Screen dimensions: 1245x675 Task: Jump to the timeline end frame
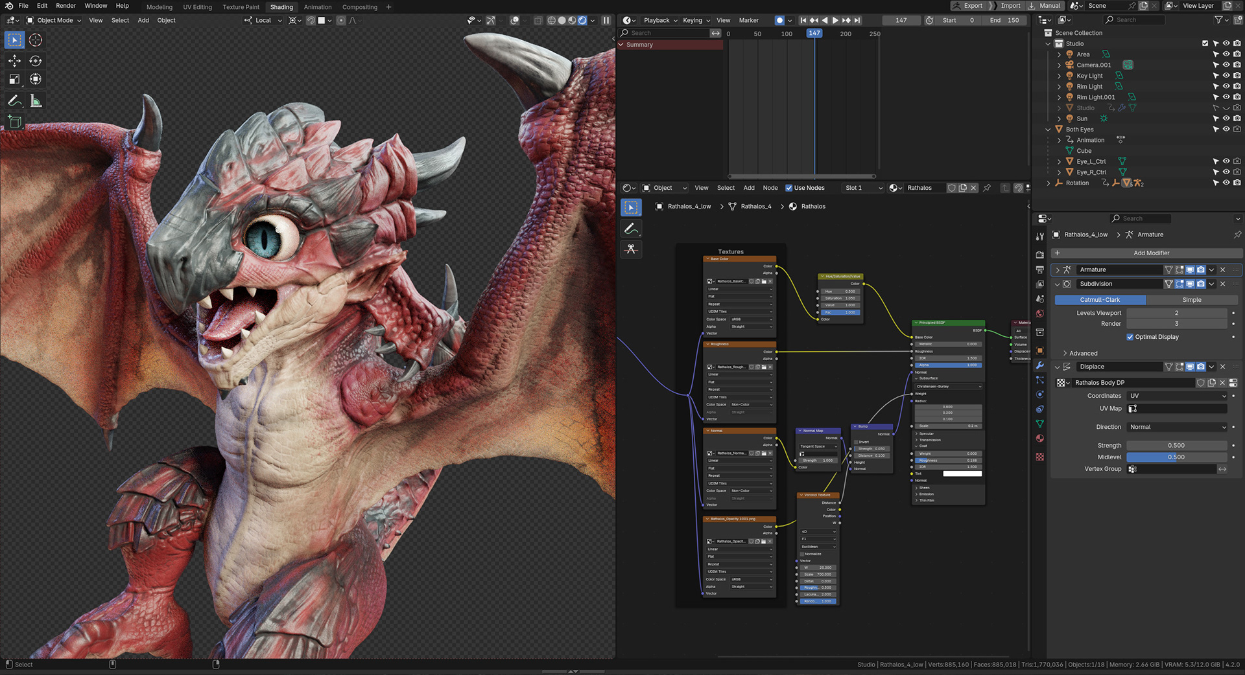[858, 21]
